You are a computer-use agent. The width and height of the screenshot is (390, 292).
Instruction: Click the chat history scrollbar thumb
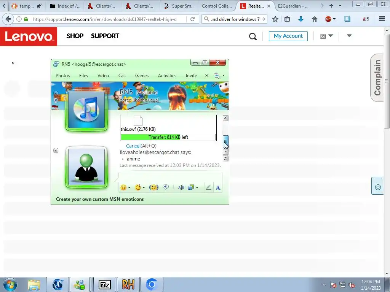coord(225,141)
